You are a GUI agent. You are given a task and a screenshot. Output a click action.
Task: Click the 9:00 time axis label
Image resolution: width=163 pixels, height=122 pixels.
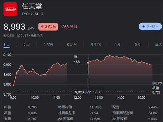point(13,98)
